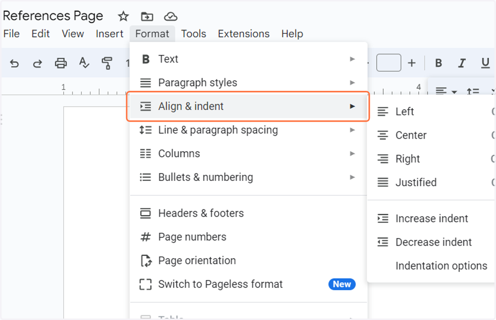Open Indentation options dialog
This screenshot has width=496, height=320.
432,265
